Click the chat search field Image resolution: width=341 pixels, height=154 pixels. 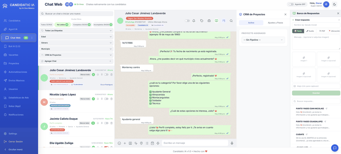coord(76,14)
